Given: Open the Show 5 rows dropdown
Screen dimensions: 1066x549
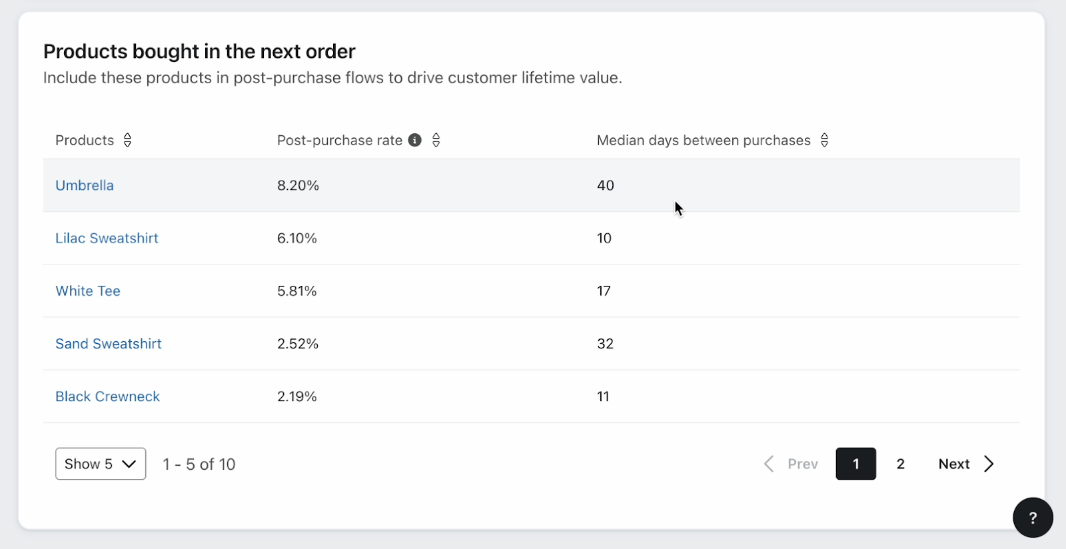Looking at the screenshot, I should coord(101,464).
